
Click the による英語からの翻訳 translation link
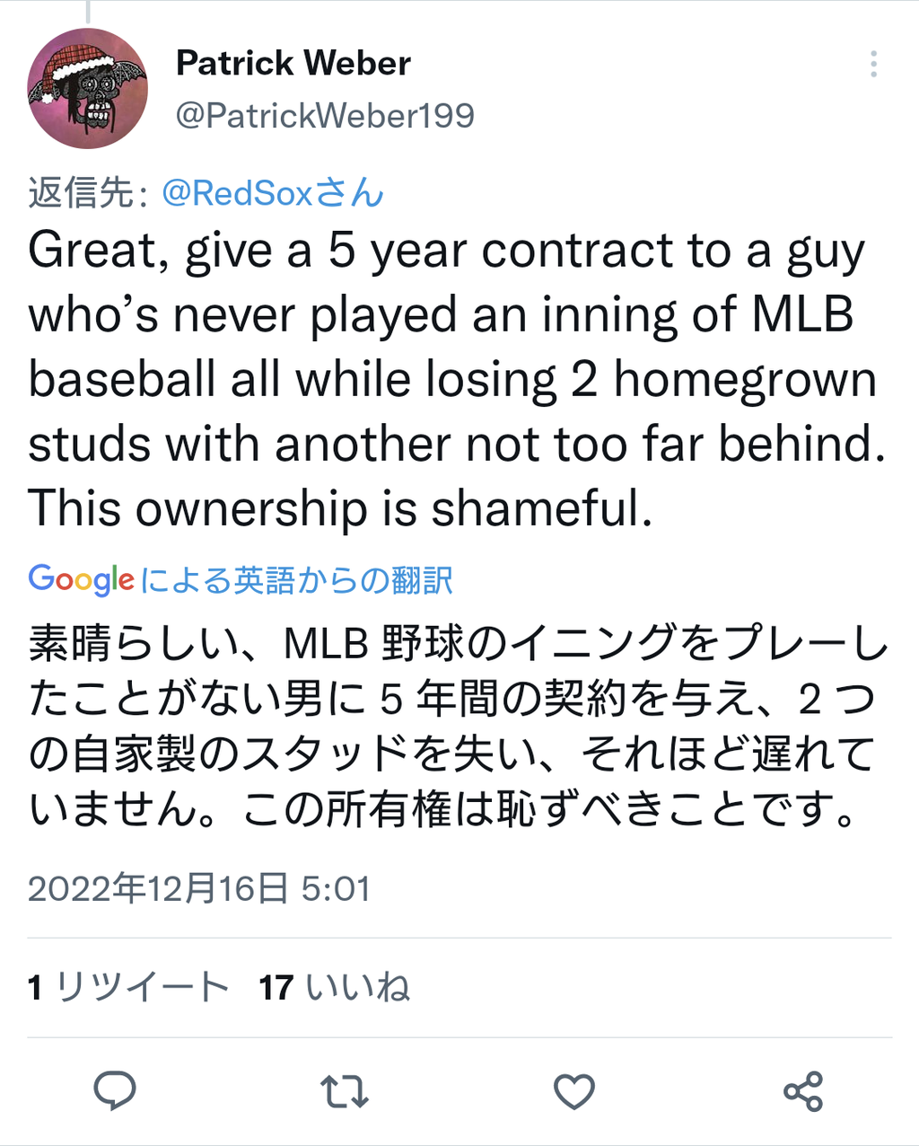[x=296, y=580]
